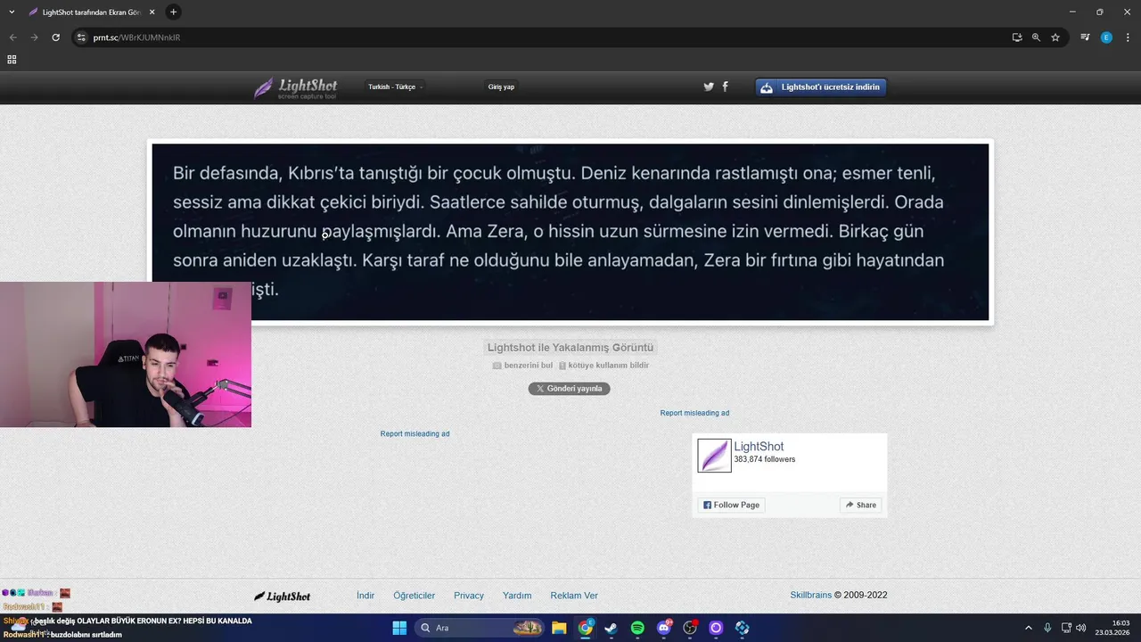Click benzerini bul link
Viewport: 1141px width, 642px height.
pyautogui.click(x=522, y=366)
